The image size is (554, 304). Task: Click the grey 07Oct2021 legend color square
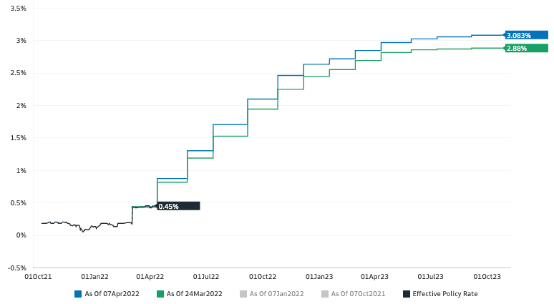pyautogui.click(x=325, y=293)
